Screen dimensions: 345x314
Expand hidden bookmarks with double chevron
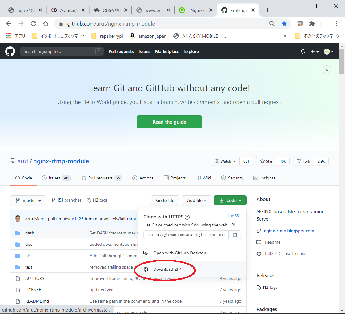(x=285, y=36)
